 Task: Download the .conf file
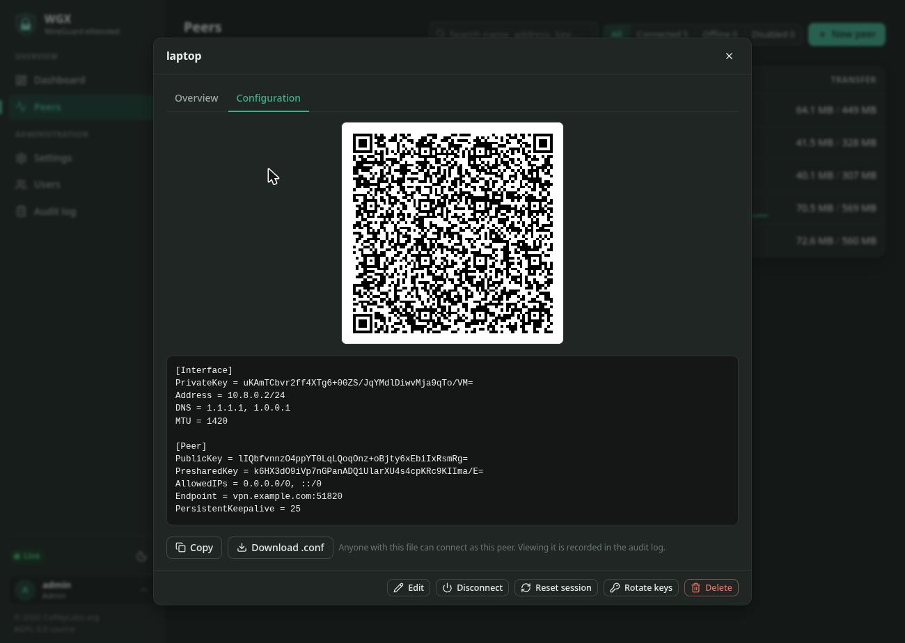click(x=281, y=548)
